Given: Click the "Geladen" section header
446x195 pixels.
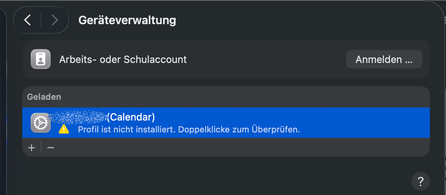Looking at the screenshot, I should tap(44, 97).
